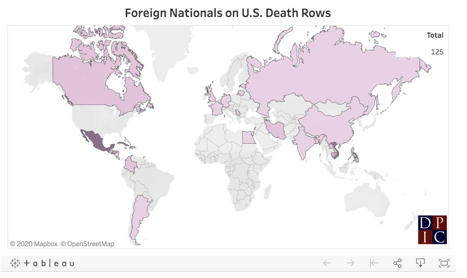Click the OpenStreetMap attribution text
This screenshot has width=467, height=278.
point(87,244)
